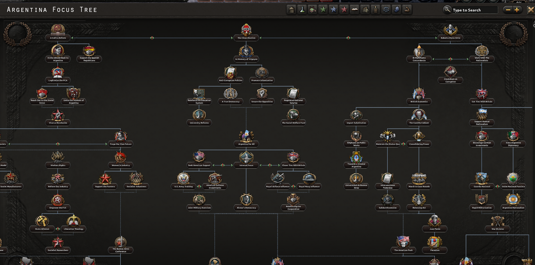This screenshot has height=265, width=535.
Task: Select War Division focus
Action: click(x=498, y=223)
